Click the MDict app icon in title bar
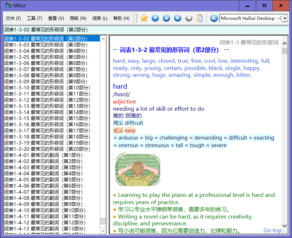 click(9, 5)
